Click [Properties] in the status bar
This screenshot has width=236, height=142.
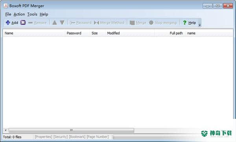43,137
